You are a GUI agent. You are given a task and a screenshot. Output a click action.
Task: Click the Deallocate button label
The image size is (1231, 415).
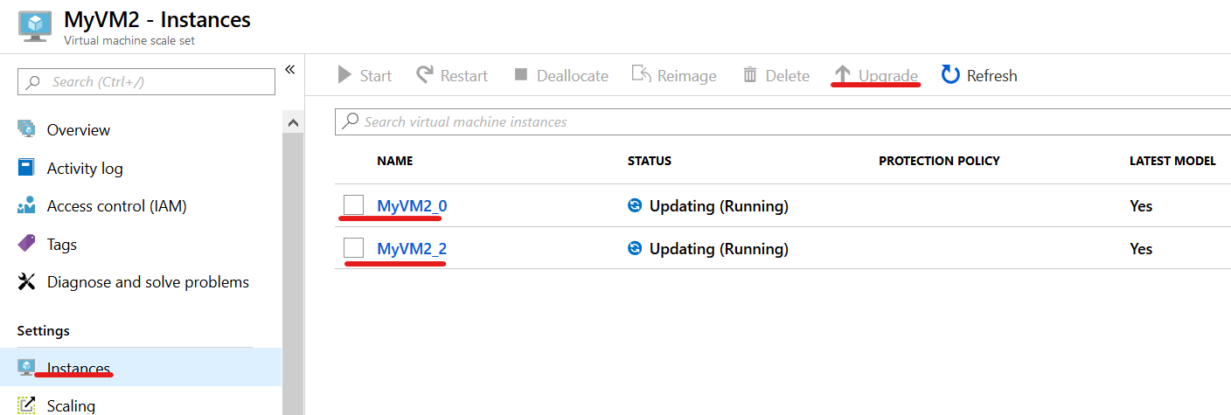click(573, 76)
